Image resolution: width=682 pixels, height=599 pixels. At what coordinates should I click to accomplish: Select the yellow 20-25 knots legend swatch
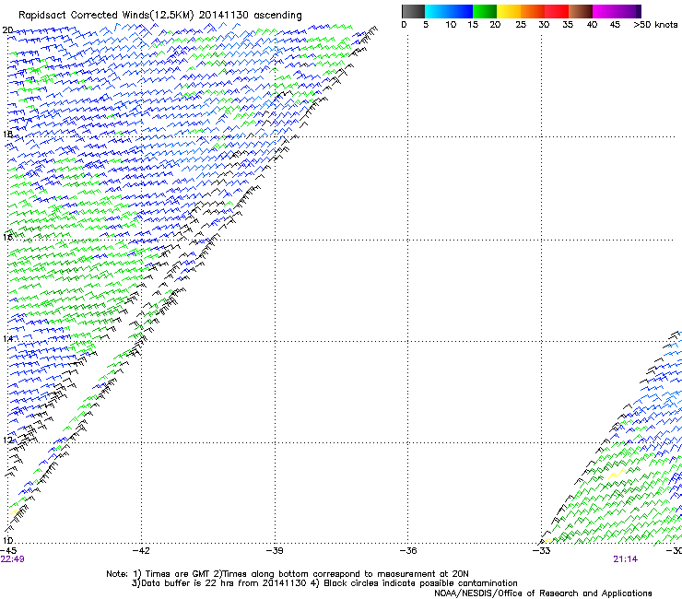click(509, 11)
